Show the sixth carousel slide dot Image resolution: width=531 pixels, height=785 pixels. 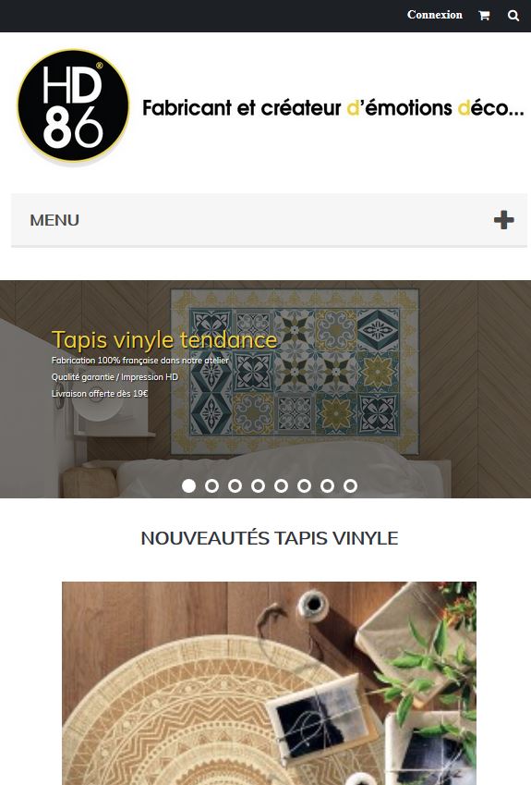tap(304, 485)
